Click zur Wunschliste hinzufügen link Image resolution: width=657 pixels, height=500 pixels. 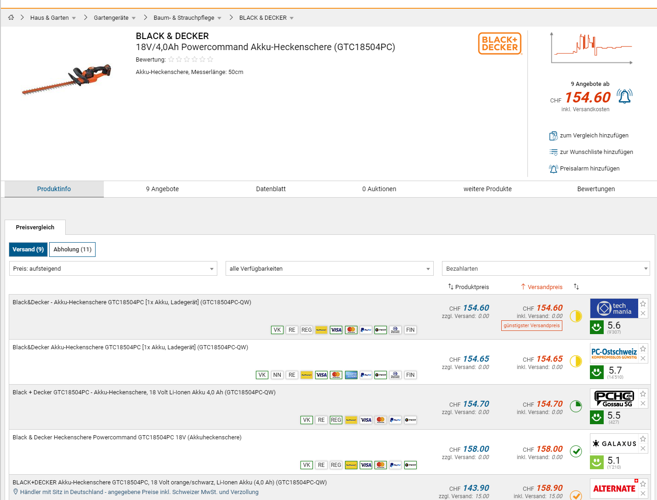coord(596,152)
